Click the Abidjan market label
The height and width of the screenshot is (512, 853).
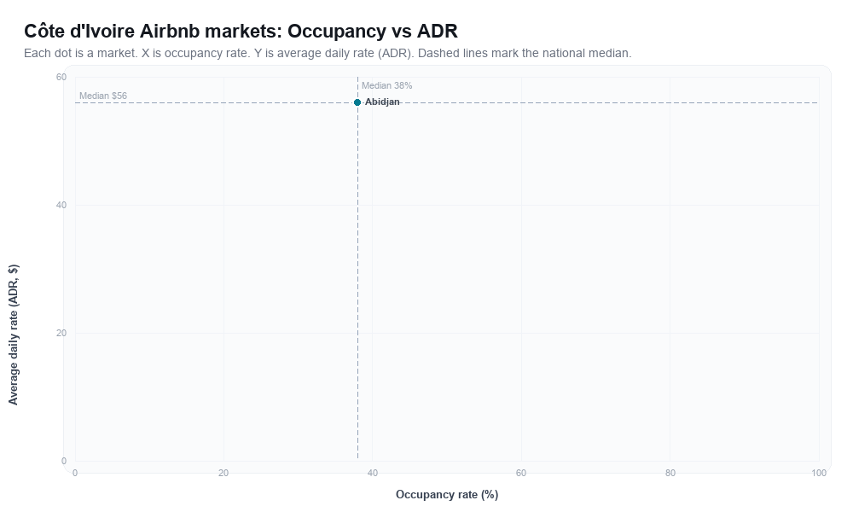[x=382, y=102]
